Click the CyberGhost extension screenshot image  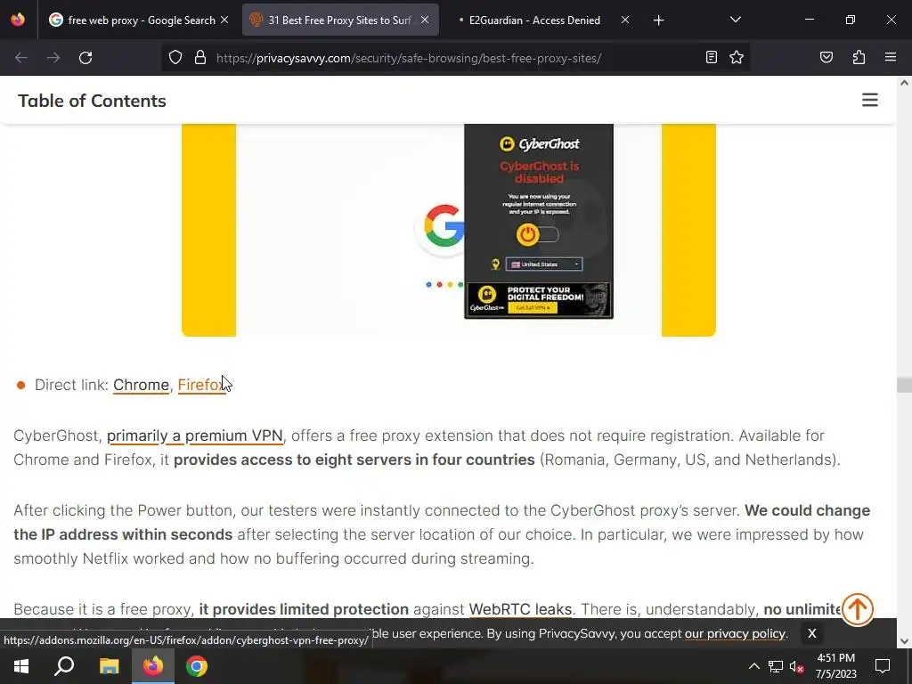[449, 230]
